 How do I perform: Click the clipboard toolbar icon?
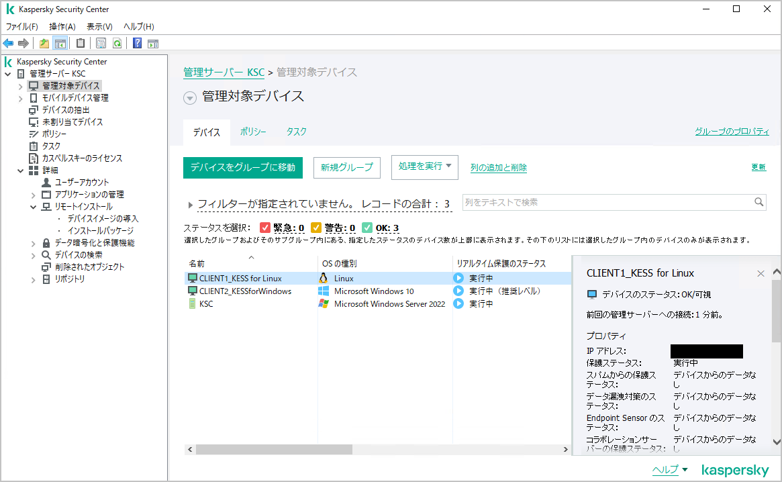81,44
